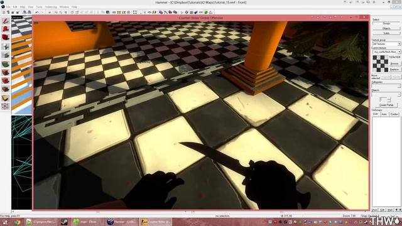Click the Replace texture button
Image resolution: width=402 pixels, height=226 pixels.
[395, 69]
